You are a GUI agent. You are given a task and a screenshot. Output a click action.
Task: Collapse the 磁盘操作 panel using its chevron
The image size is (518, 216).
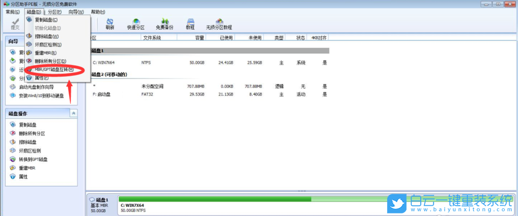73,113
